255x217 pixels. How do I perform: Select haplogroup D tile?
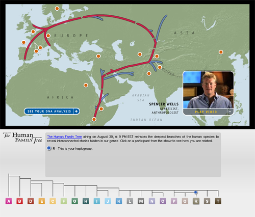pyautogui.click(x=31, y=201)
